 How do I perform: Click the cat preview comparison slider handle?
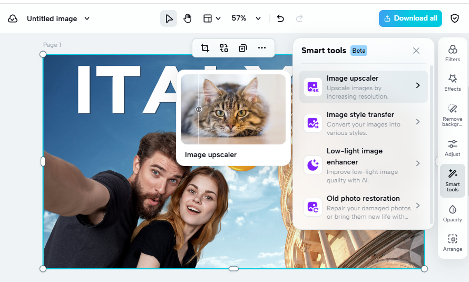click(x=199, y=110)
